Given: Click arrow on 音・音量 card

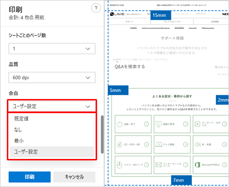Looking at the screenshot, I should [x=224, y=144].
